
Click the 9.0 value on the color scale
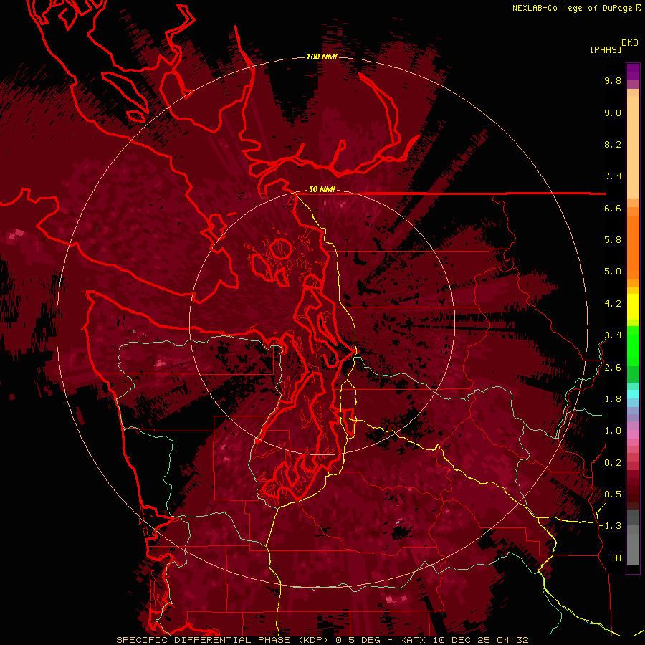(613, 113)
